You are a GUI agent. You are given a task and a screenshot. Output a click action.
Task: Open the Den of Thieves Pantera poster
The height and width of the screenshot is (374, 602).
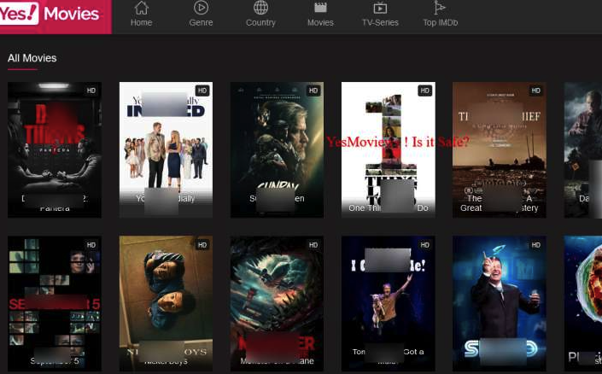click(x=55, y=149)
